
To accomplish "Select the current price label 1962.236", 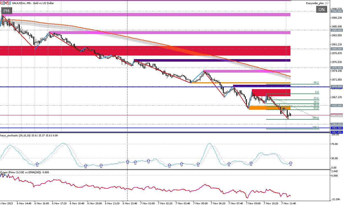I will point(336,116).
